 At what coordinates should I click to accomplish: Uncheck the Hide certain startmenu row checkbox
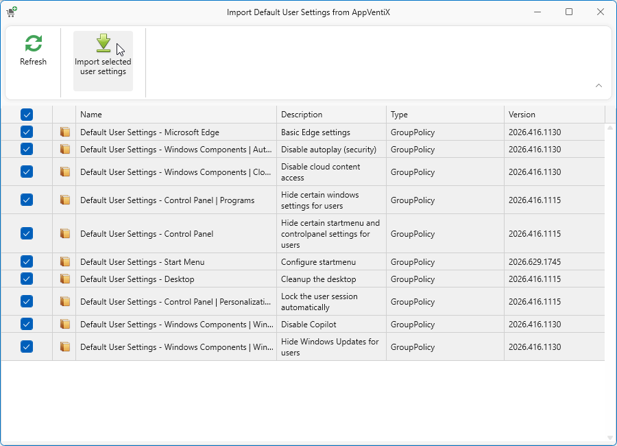click(27, 234)
